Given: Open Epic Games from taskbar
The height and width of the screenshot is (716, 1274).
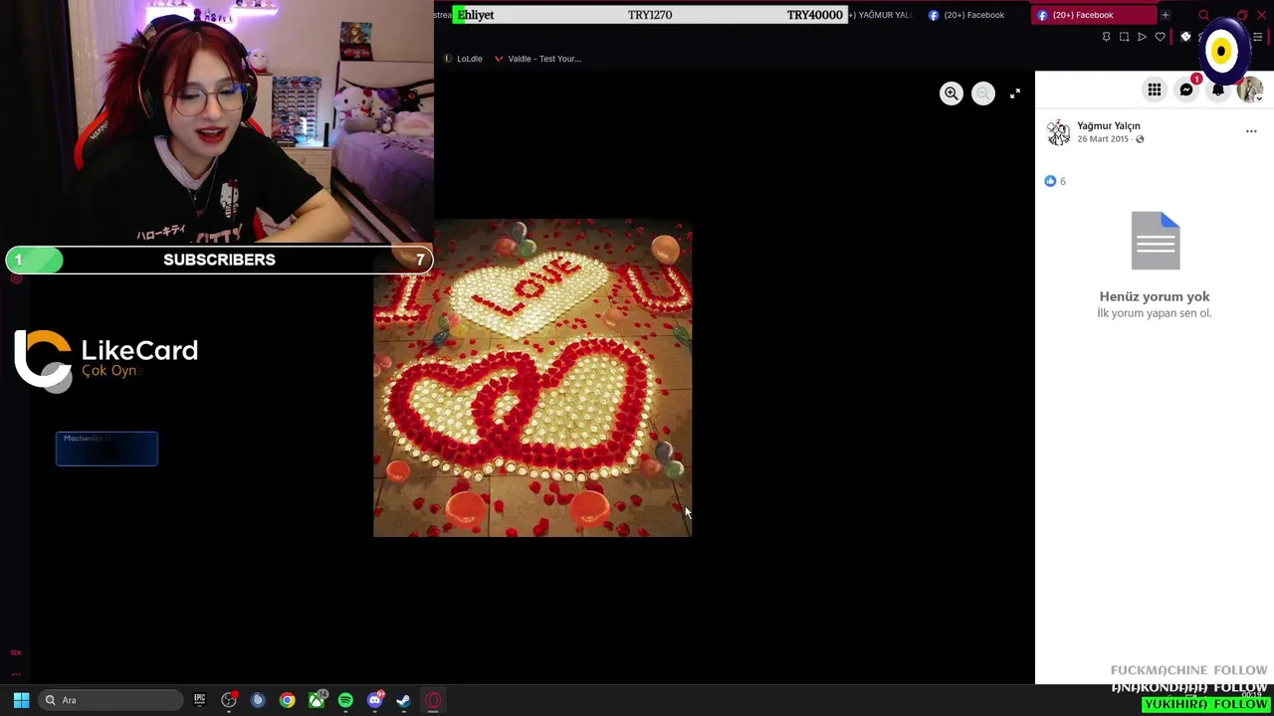Looking at the screenshot, I should point(199,700).
